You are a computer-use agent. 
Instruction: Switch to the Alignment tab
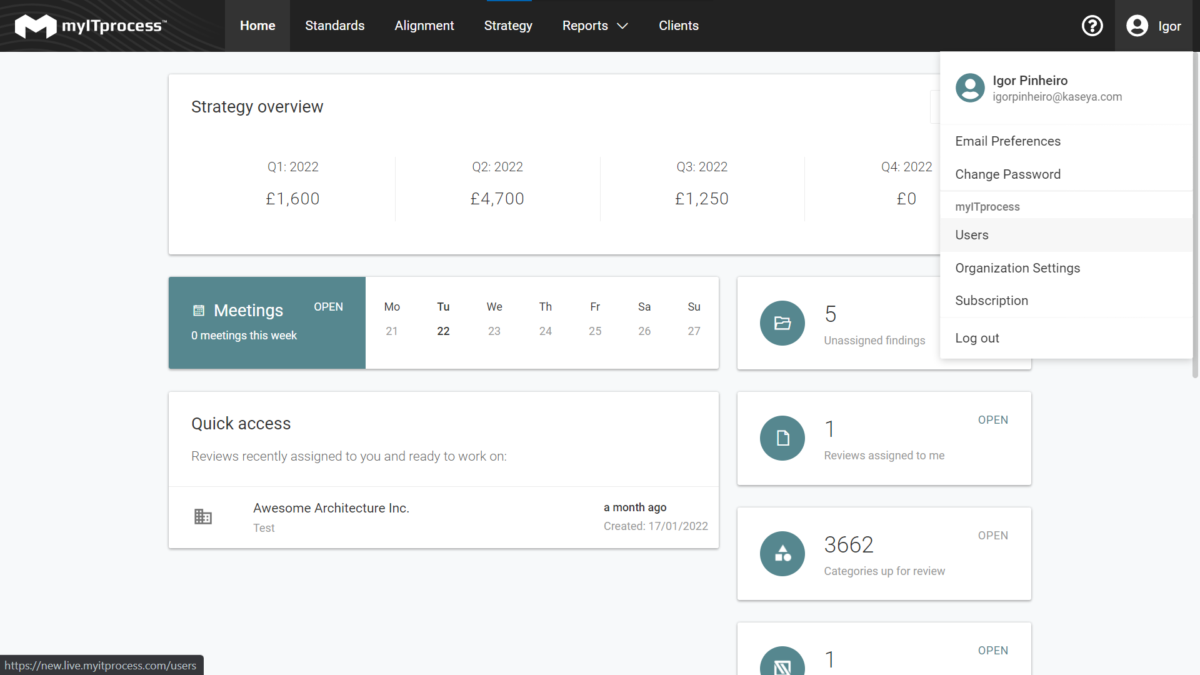pyautogui.click(x=424, y=26)
